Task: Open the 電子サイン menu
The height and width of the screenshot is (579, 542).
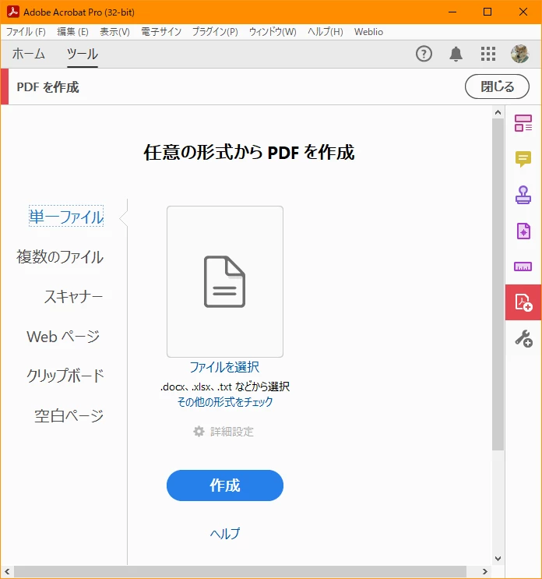Action: click(x=161, y=32)
